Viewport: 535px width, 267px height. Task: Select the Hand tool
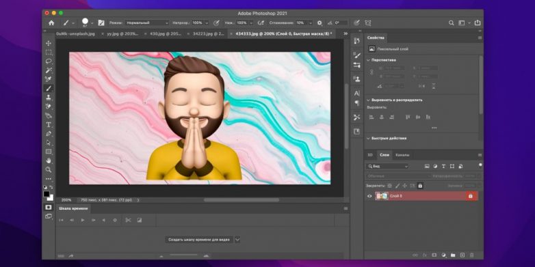[49, 160]
